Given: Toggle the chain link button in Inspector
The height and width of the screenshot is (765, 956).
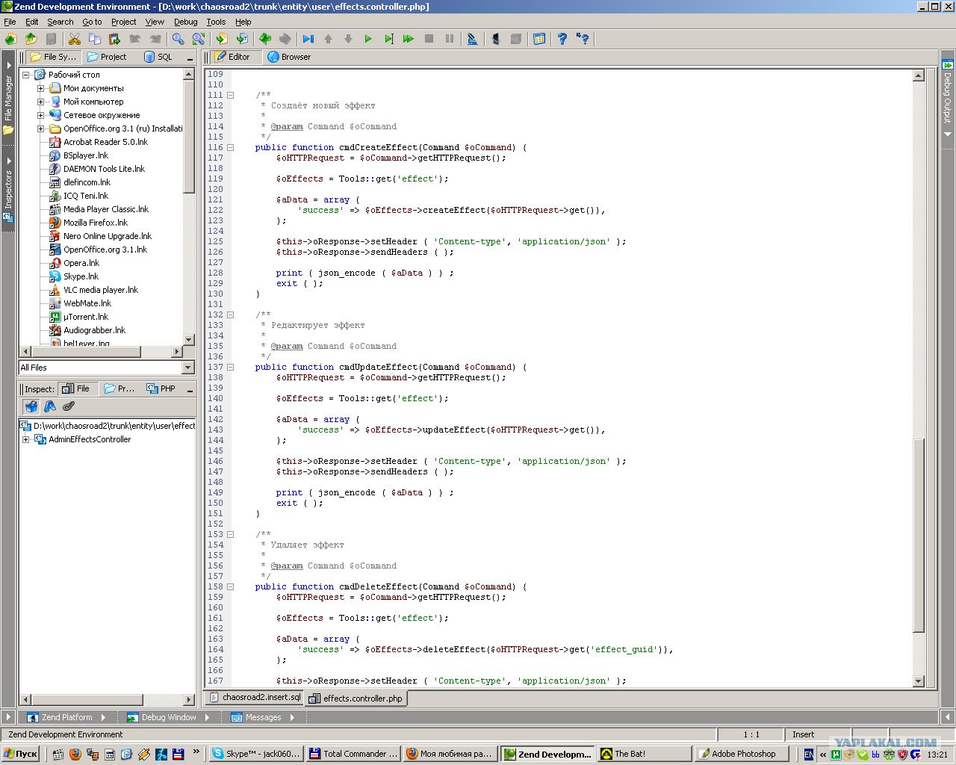Looking at the screenshot, I should click(69, 406).
